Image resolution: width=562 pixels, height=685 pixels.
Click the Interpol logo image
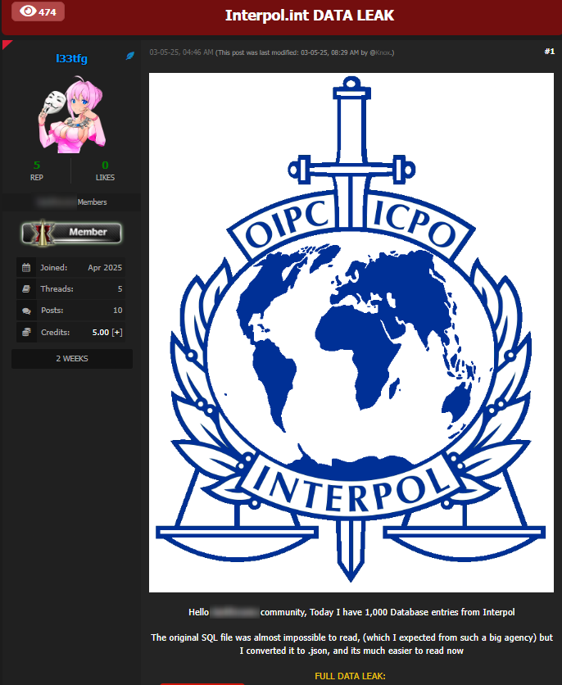coord(351,333)
